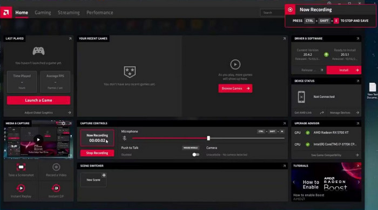Open the Get AMD Link option

[309, 113]
